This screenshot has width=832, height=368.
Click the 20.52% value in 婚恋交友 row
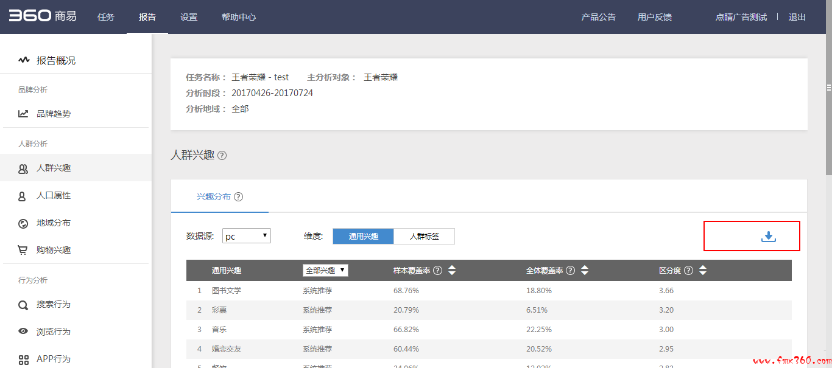(539, 349)
